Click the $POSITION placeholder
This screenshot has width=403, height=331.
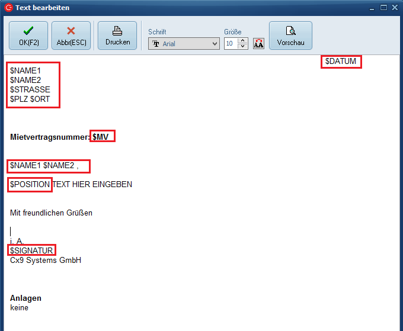coord(30,184)
